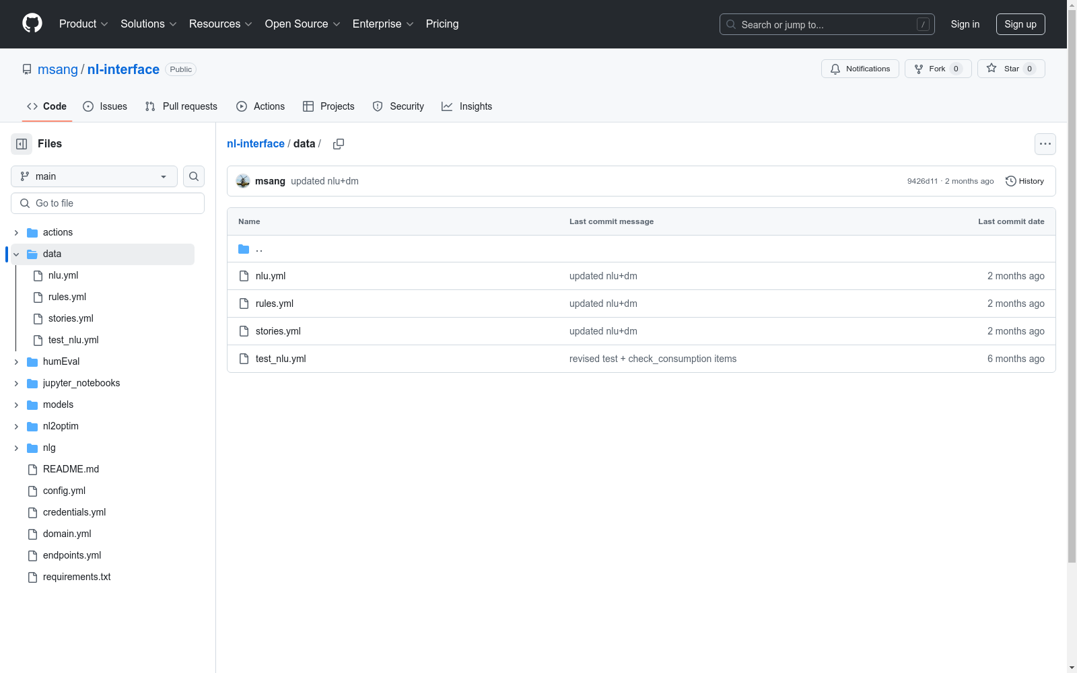This screenshot has width=1077, height=673.
Task: Collapse the file tree side panel icon
Action: point(22,144)
